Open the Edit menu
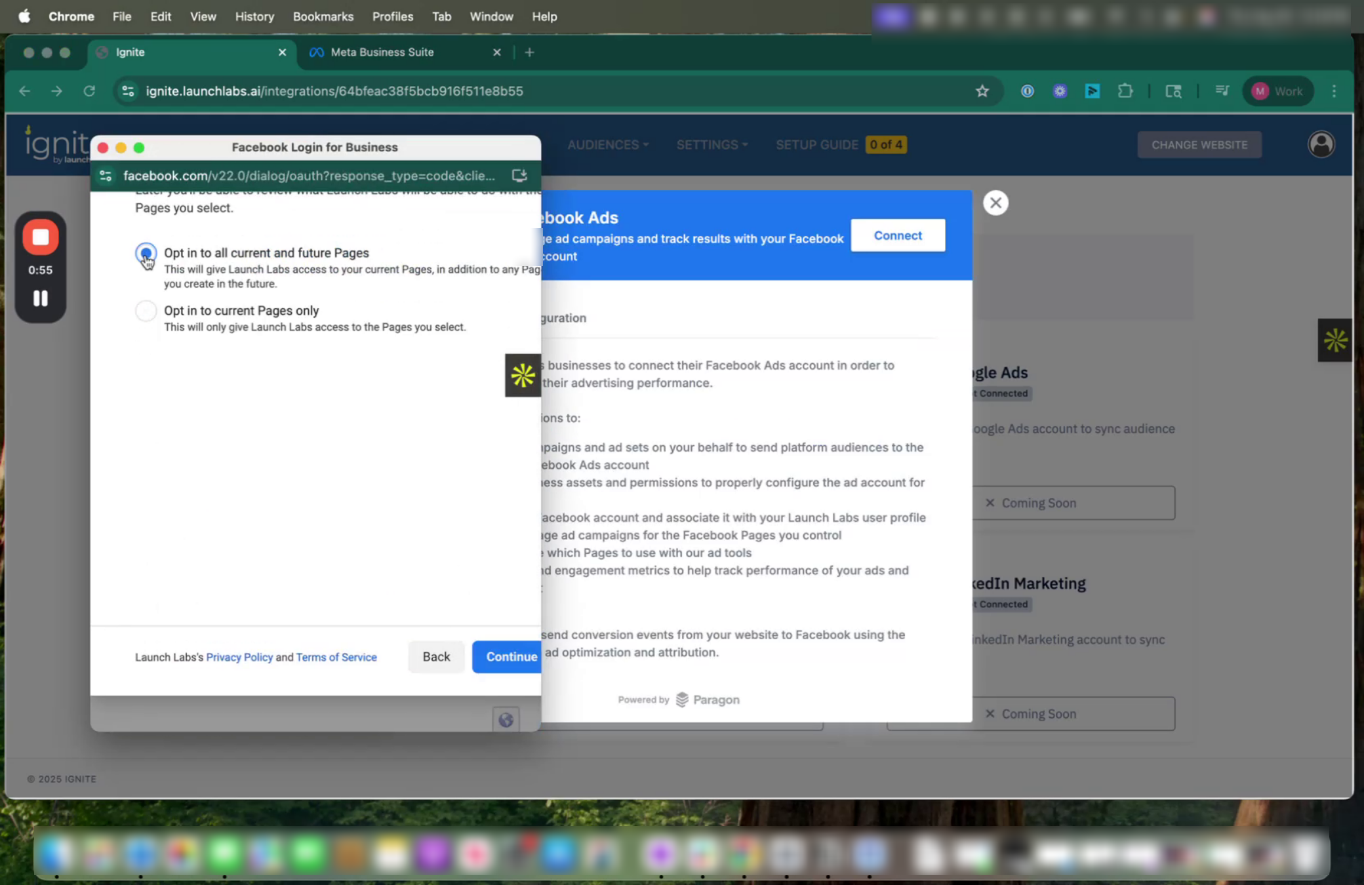This screenshot has width=1364, height=885. [161, 16]
